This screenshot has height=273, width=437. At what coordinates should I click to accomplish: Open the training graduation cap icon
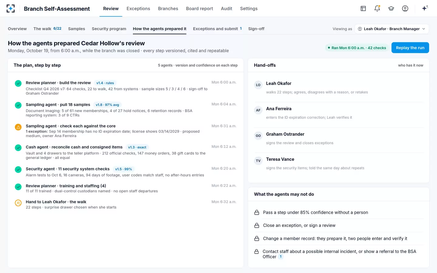point(391,8)
